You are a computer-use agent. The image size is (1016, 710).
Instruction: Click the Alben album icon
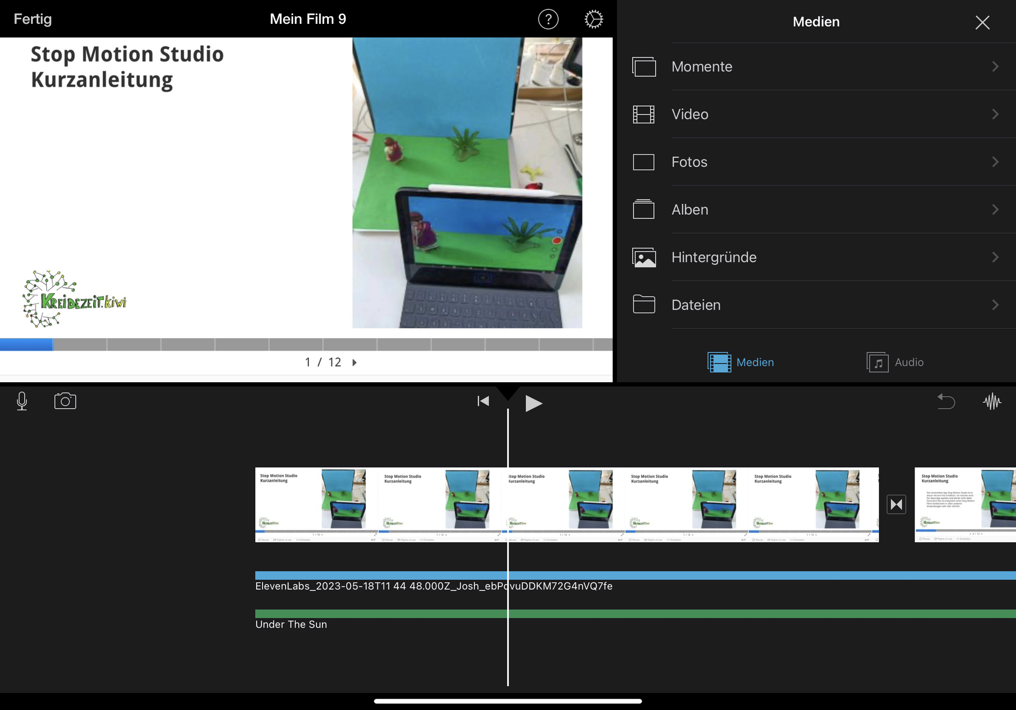644,209
